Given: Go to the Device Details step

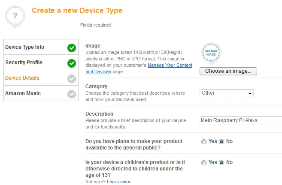Looking at the screenshot, I should (x=41, y=78).
